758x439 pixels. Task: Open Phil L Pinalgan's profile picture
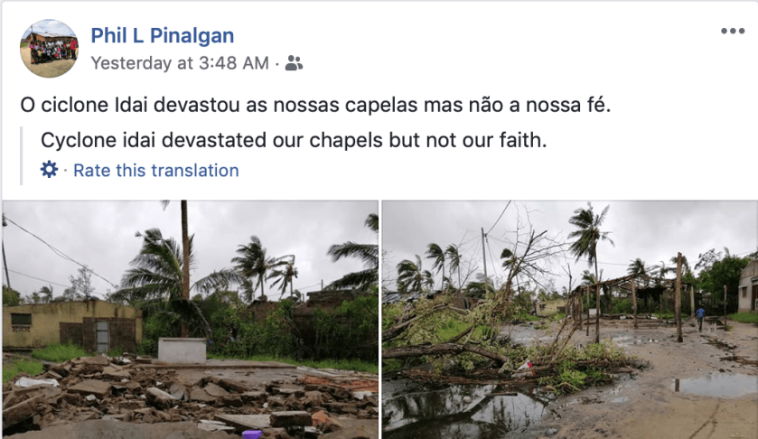[x=49, y=48]
